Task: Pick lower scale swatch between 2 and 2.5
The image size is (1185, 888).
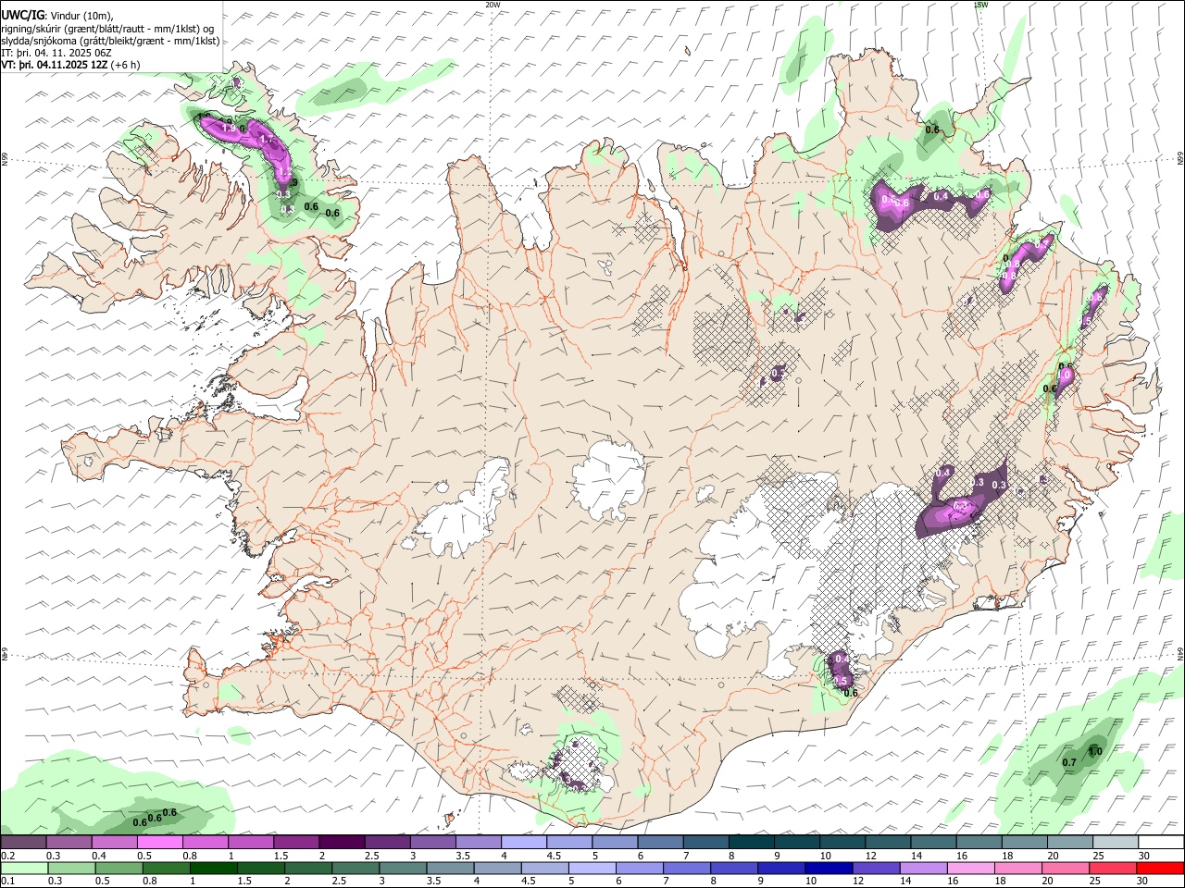Action: tap(307, 868)
